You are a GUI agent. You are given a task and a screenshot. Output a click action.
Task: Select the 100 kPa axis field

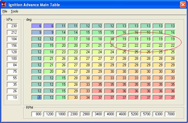click(x=12, y=58)
